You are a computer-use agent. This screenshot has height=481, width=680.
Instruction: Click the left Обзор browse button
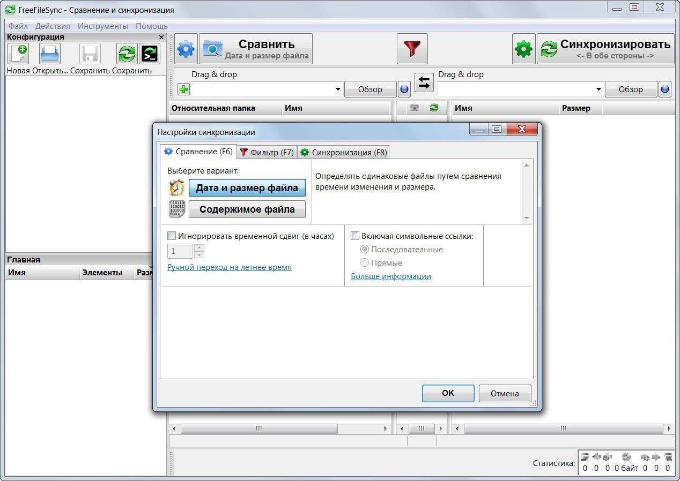pos(370,89)
